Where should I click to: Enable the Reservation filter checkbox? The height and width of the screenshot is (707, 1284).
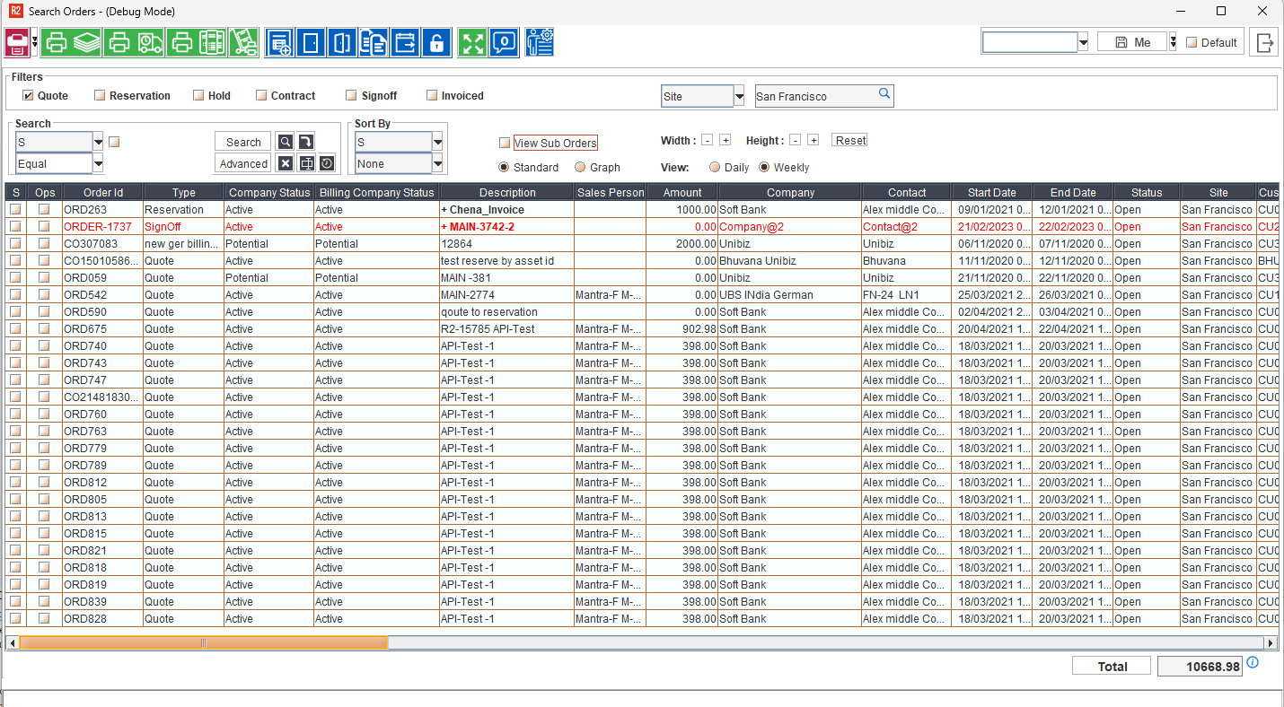101,94
